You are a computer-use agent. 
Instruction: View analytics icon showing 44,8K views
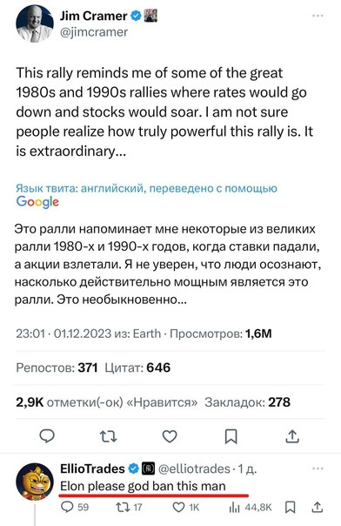pos(251,507)
